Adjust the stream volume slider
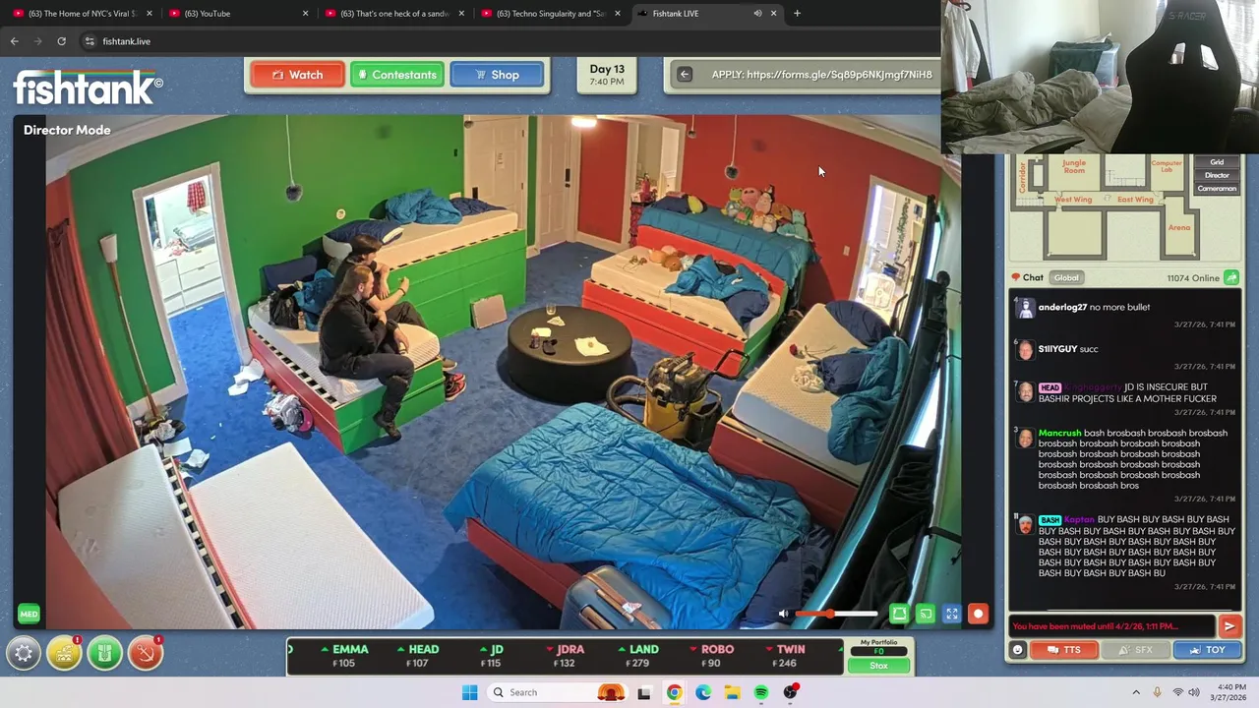Image resolution: width=1259 pixels, height=708 pixels. (x=836, y=614)
